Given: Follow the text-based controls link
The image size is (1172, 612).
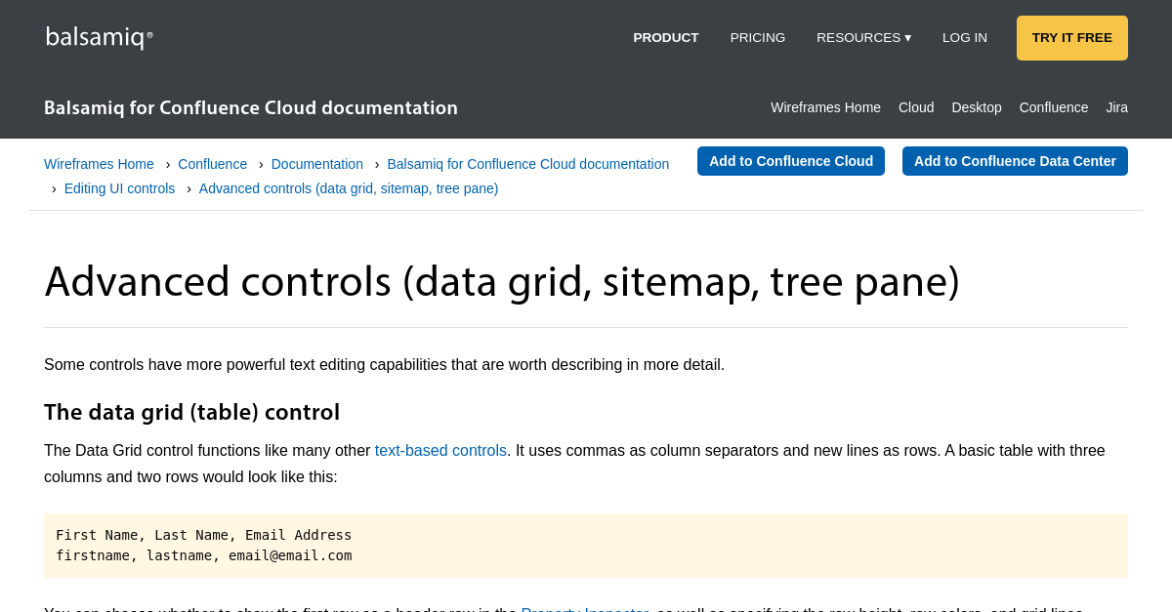Looking at the screenshot, I should (440, 450).
